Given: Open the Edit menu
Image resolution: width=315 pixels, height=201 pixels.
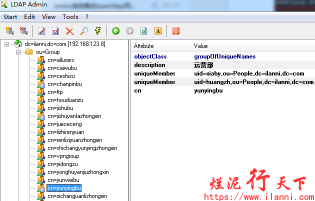Looking at the screenshot, I should point(29,17).
